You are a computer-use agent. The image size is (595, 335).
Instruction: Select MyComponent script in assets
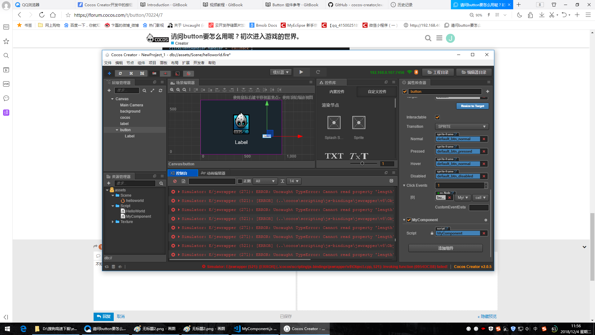pyautogui.click(x=138, y=217)
